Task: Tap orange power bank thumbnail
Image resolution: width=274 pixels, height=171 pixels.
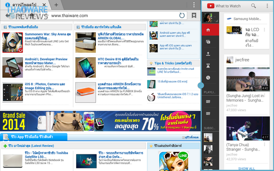Action: coord(86,92)
